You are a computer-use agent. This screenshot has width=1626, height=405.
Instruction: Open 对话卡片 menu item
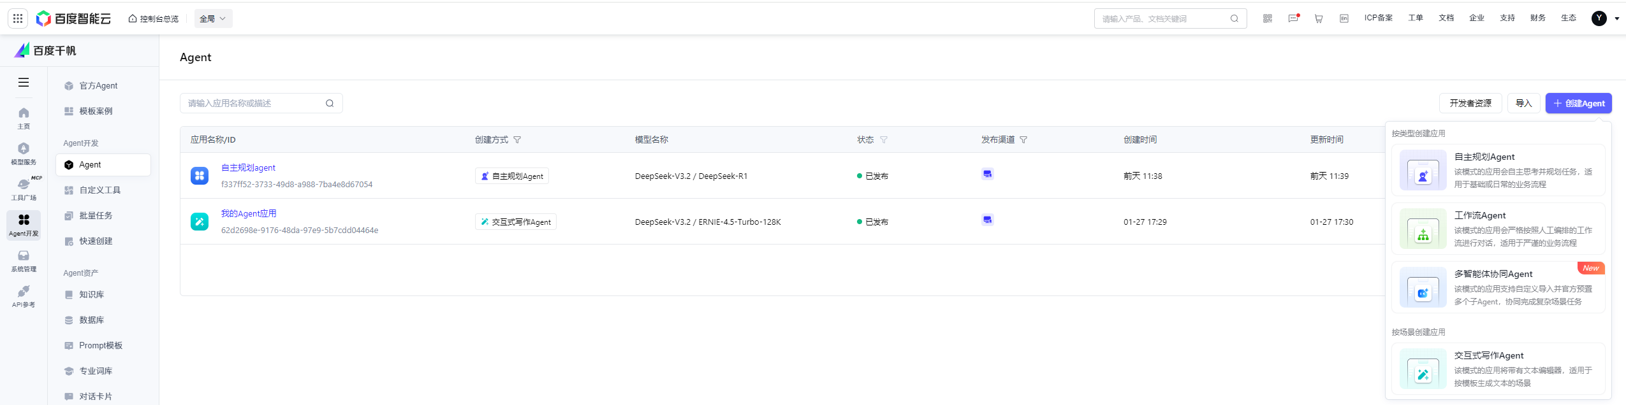(x=103, y=396)
